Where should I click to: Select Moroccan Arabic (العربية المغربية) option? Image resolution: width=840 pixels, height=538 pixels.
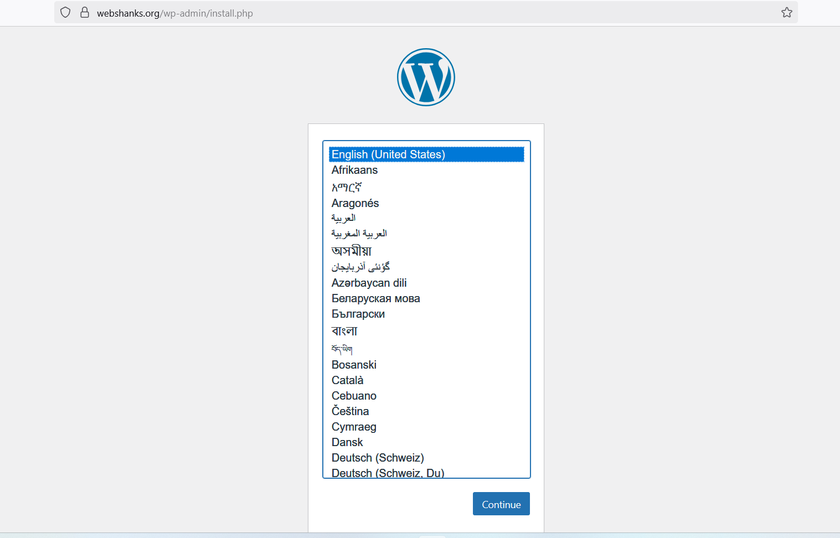(x=426, y=234)
